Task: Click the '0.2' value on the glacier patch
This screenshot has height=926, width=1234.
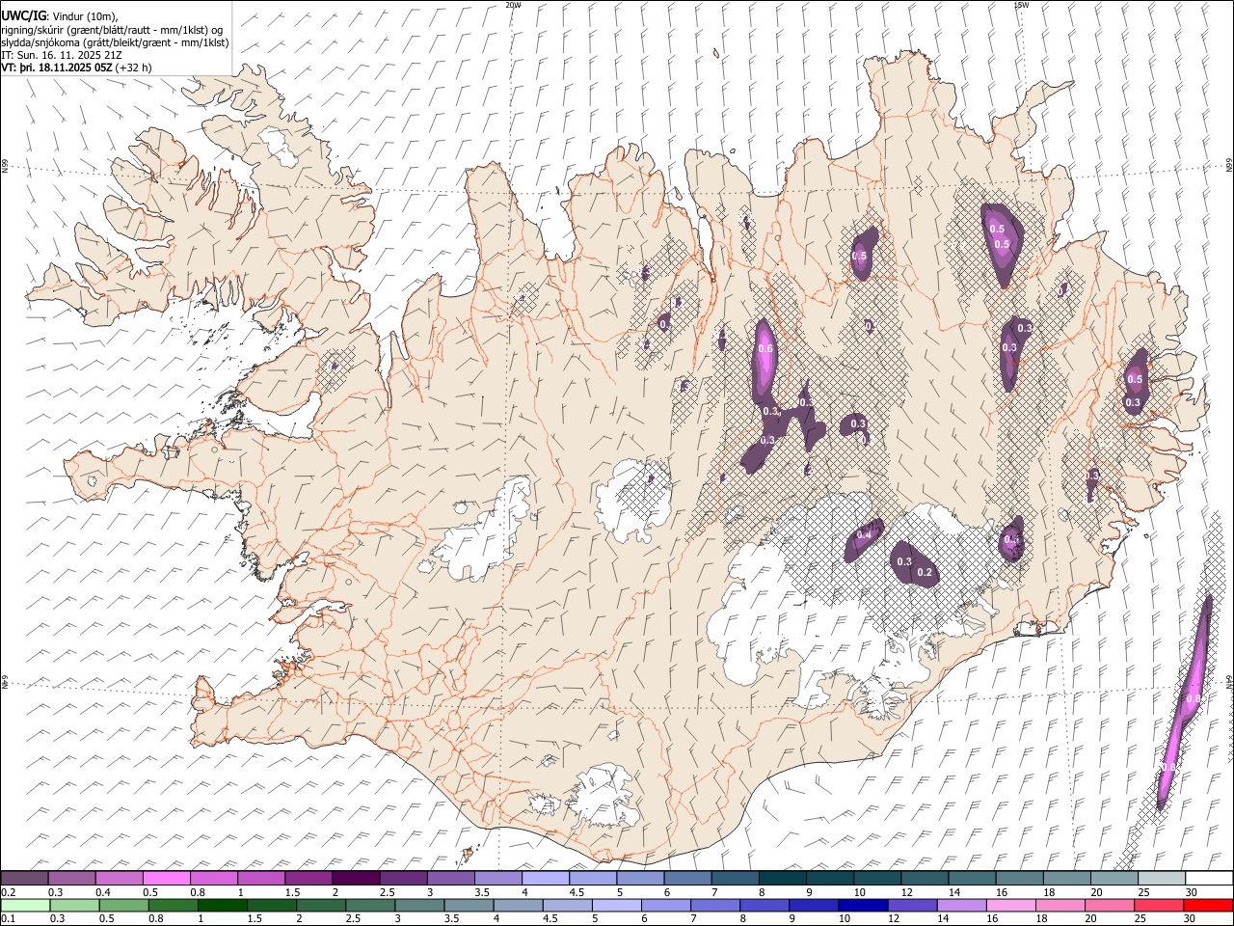Action: coord(925,573)
